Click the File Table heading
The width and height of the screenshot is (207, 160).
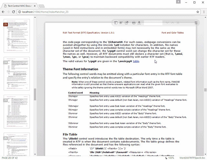click(x=70, y=134)
